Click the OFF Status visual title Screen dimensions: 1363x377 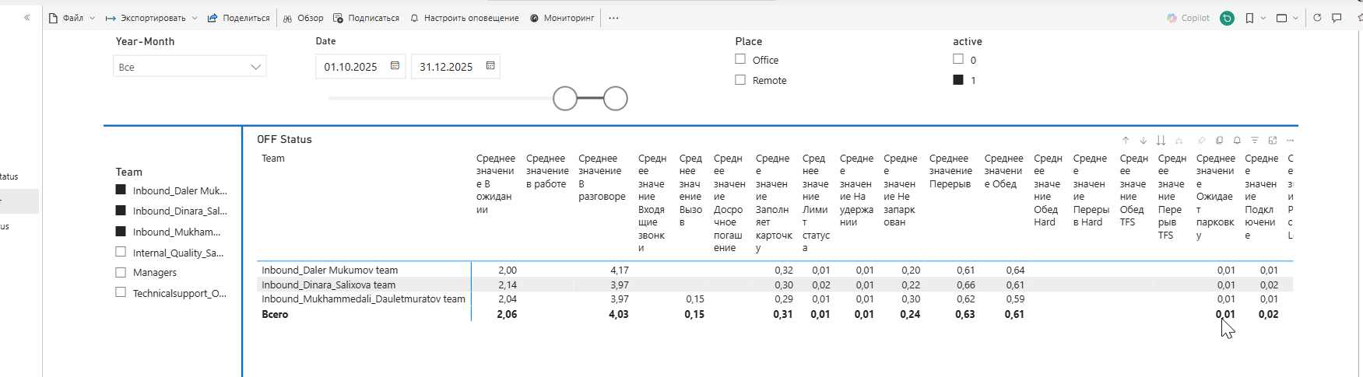point(284,140)
